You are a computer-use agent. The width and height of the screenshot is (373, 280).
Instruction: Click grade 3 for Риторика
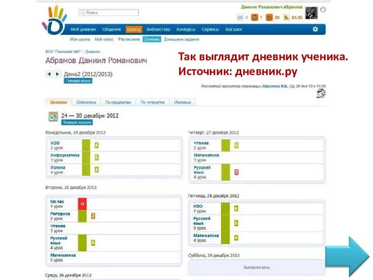(93, 216)
